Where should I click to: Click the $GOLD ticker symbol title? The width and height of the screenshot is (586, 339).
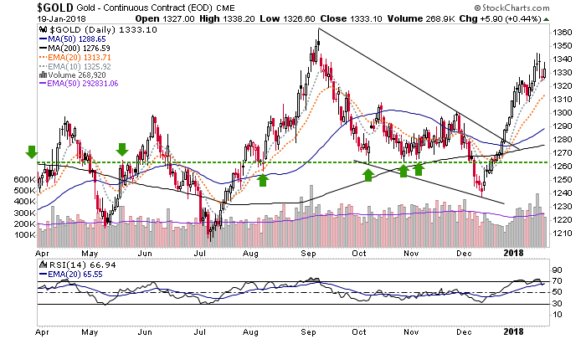pyautogui.click(x=19, y=8)
